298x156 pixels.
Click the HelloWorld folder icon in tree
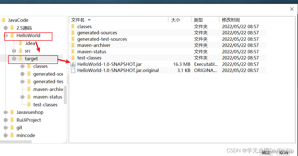click(12, 35)
